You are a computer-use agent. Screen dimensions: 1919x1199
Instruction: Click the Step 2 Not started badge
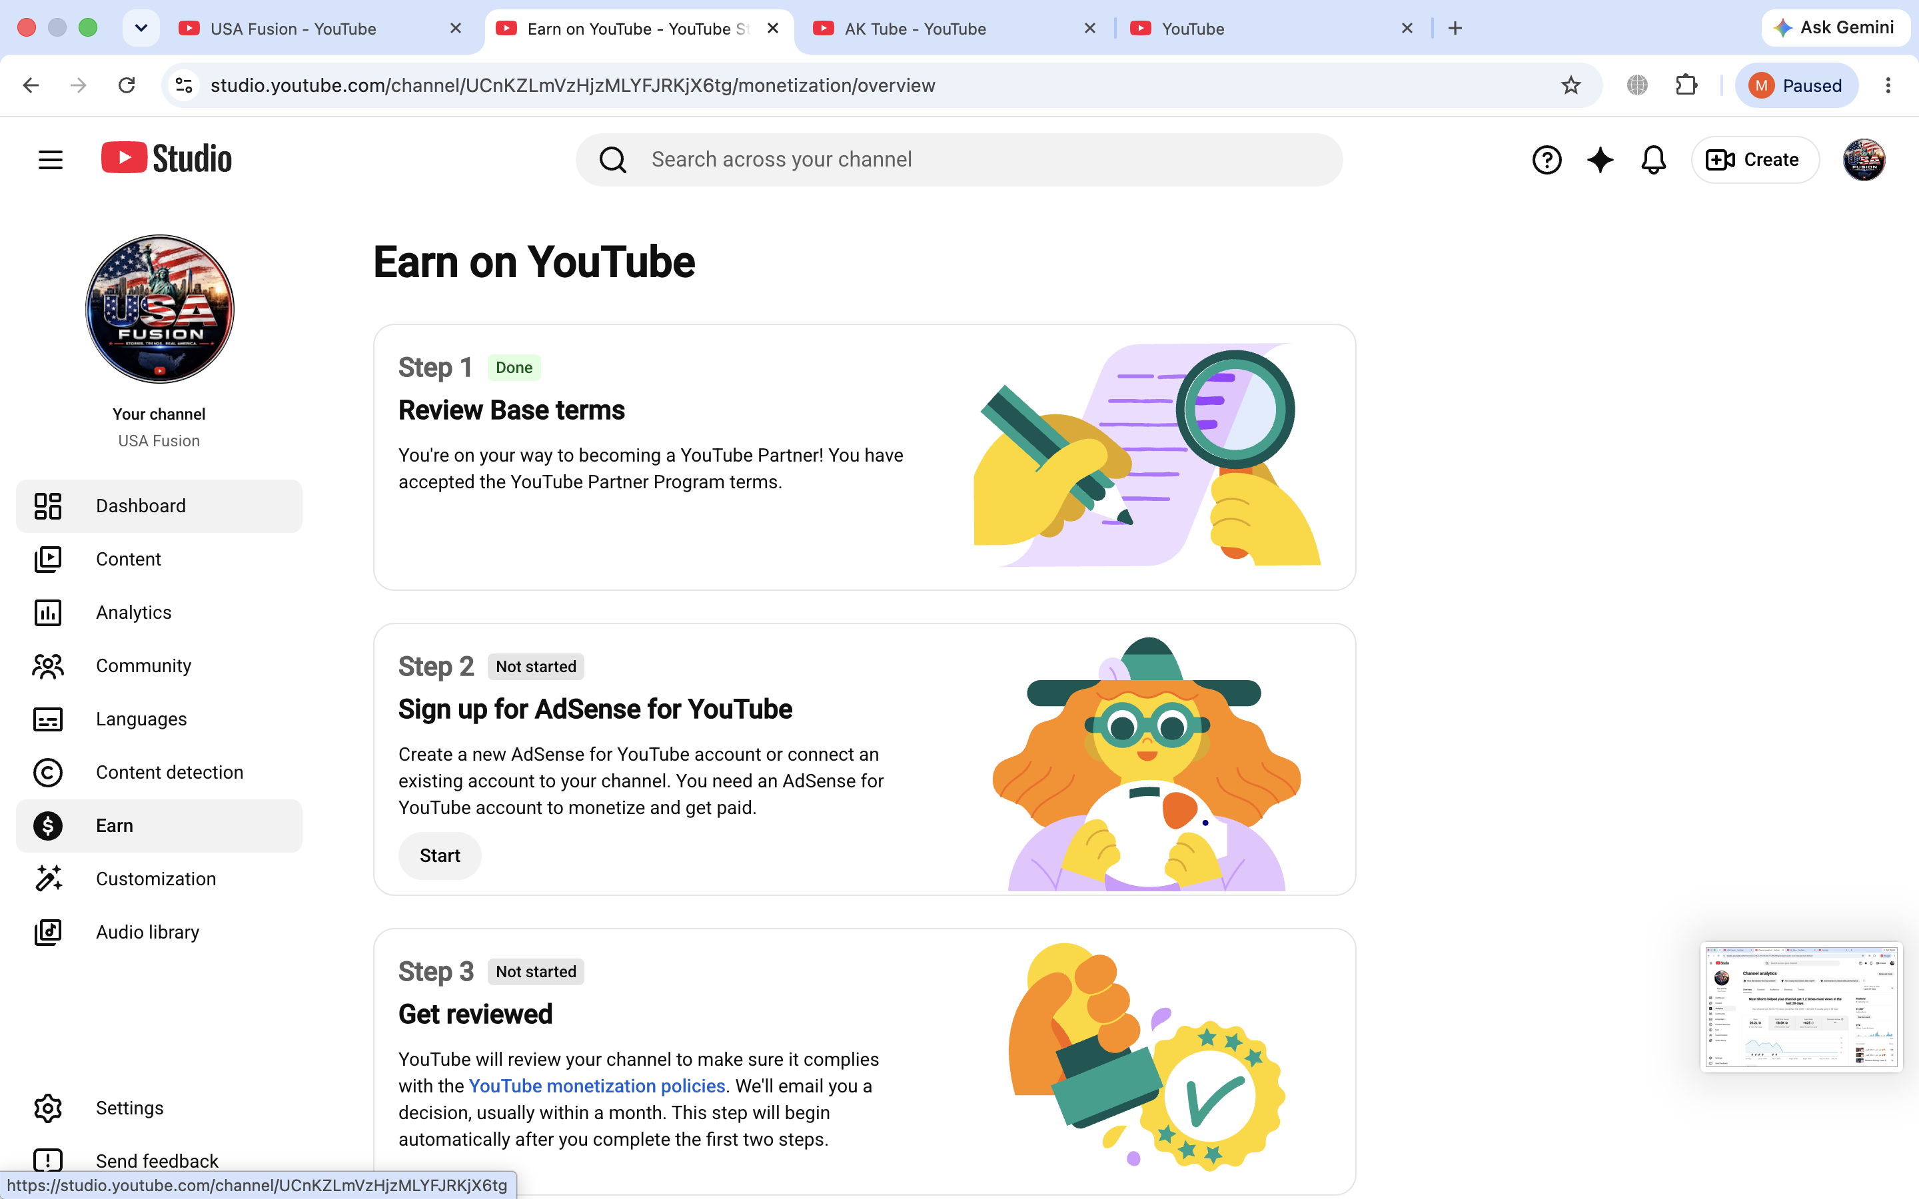click(536, 666)
